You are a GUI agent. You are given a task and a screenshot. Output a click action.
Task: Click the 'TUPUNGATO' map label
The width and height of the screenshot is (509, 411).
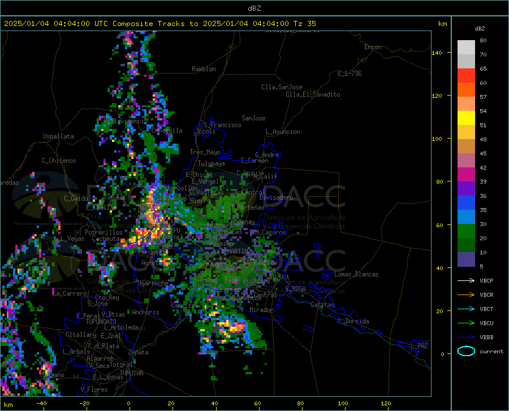tap(101, 322)
